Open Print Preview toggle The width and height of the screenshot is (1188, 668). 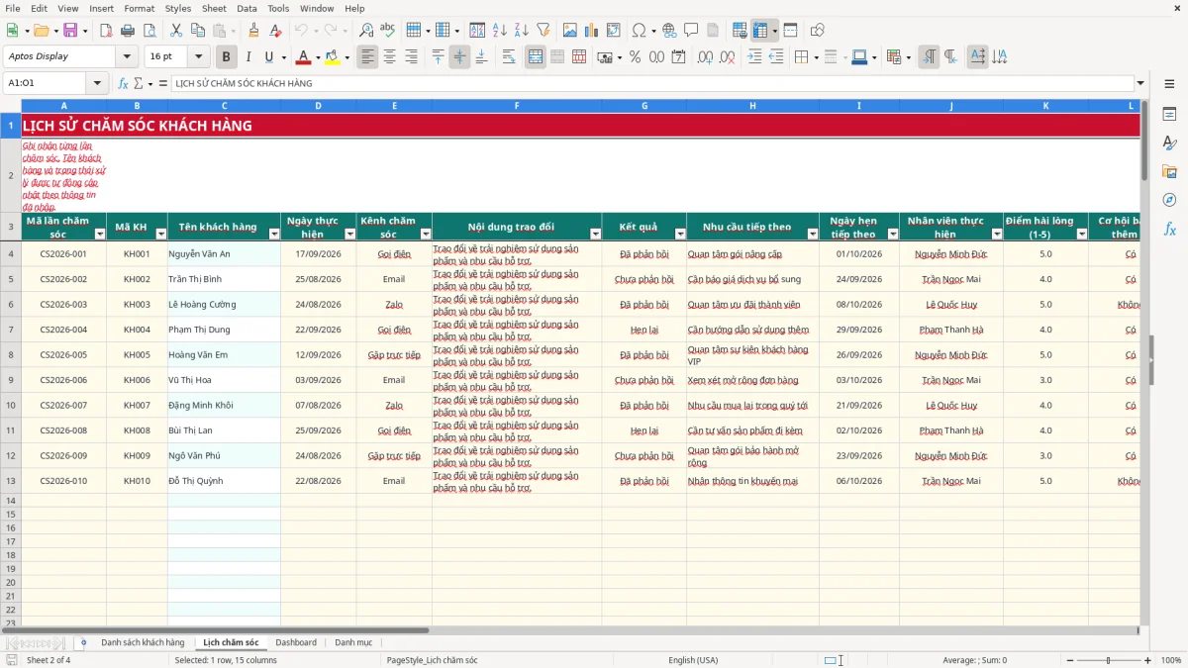148,31
